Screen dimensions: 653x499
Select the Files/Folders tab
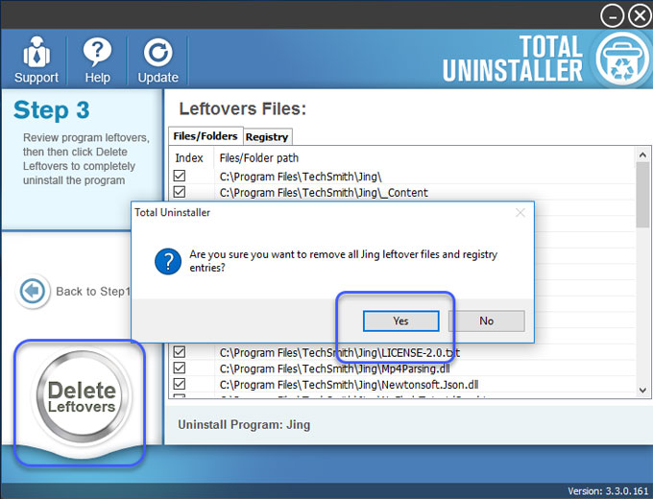tap(205, 136)
